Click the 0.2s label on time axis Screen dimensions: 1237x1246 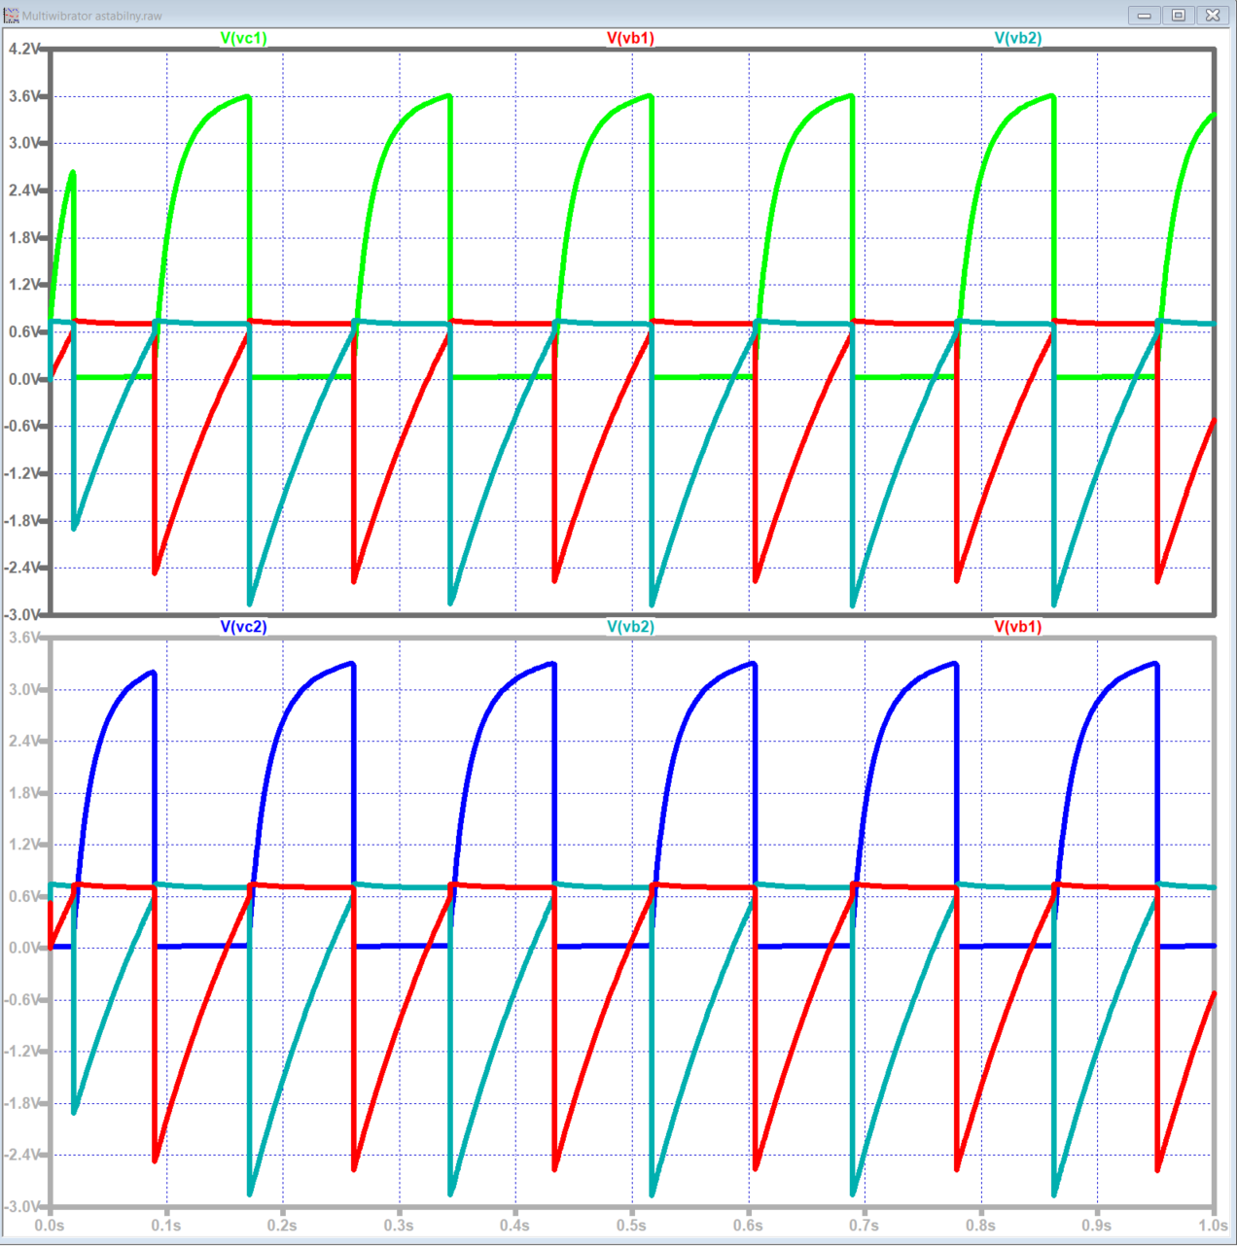pos(282,1226)
